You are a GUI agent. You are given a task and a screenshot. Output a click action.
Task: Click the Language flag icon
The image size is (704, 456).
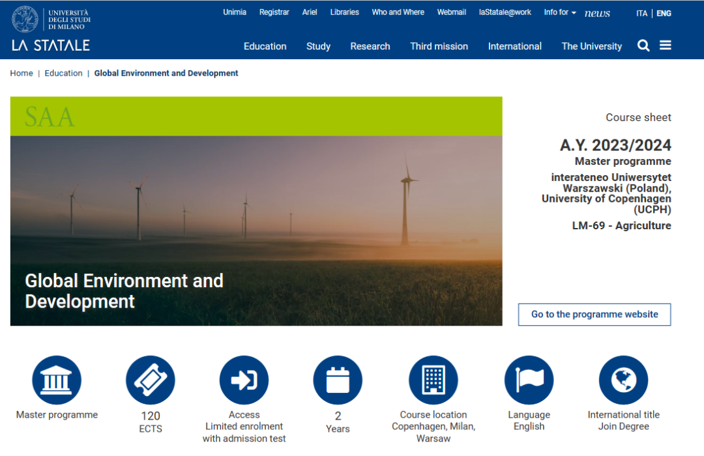[529, 380]
